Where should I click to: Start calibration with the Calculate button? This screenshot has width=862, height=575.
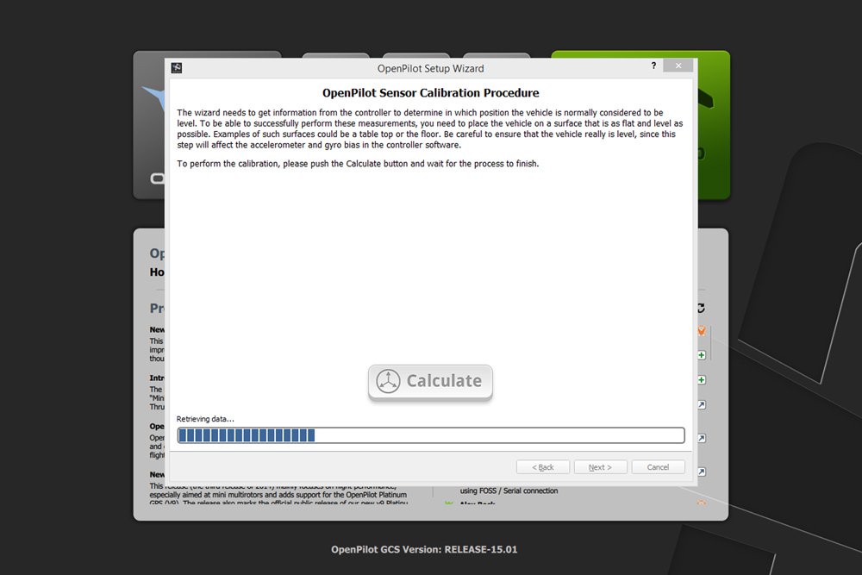coord(430,382)
